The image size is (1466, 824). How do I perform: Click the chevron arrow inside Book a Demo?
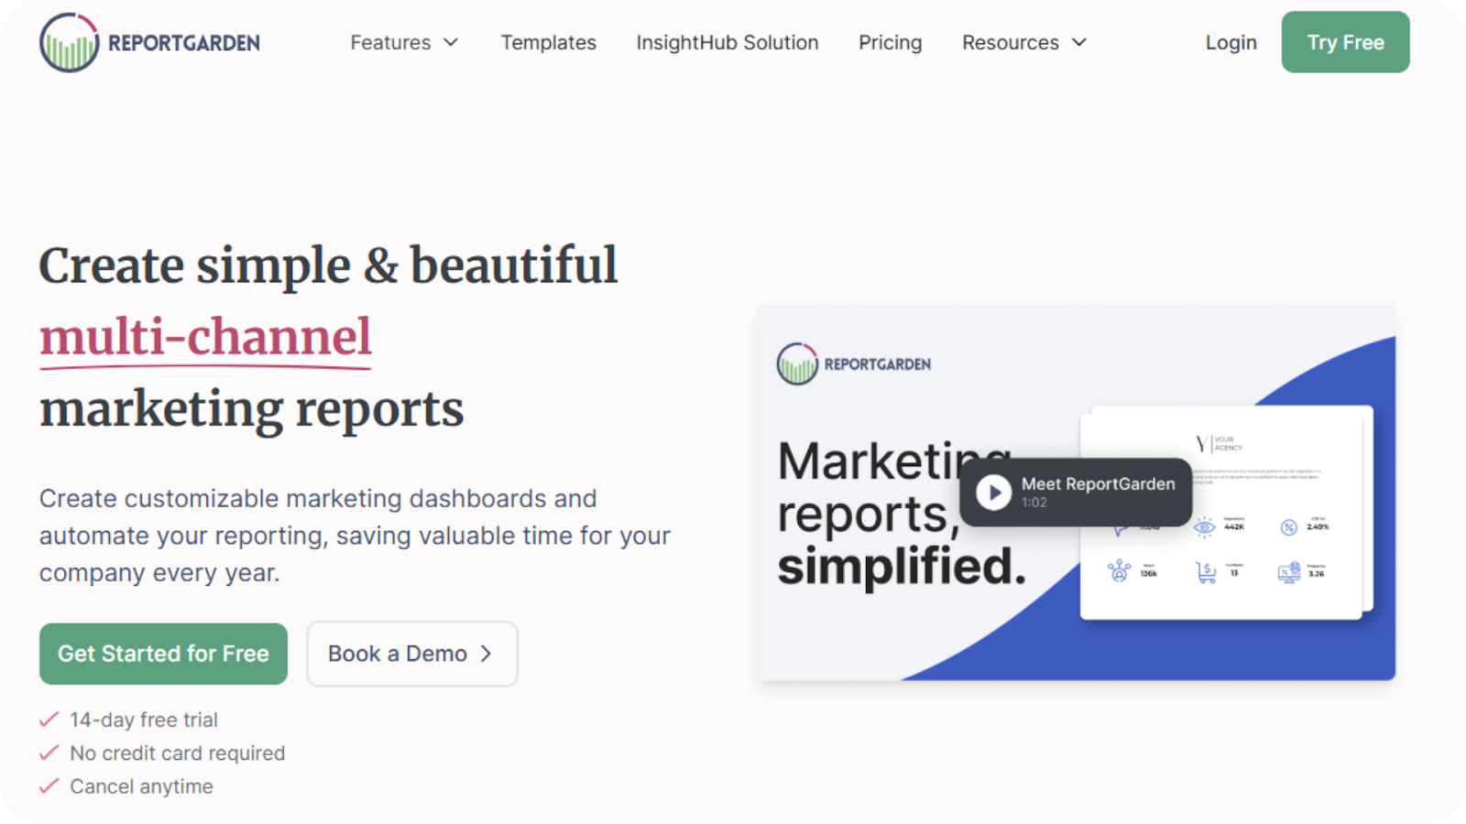(487, 654)
